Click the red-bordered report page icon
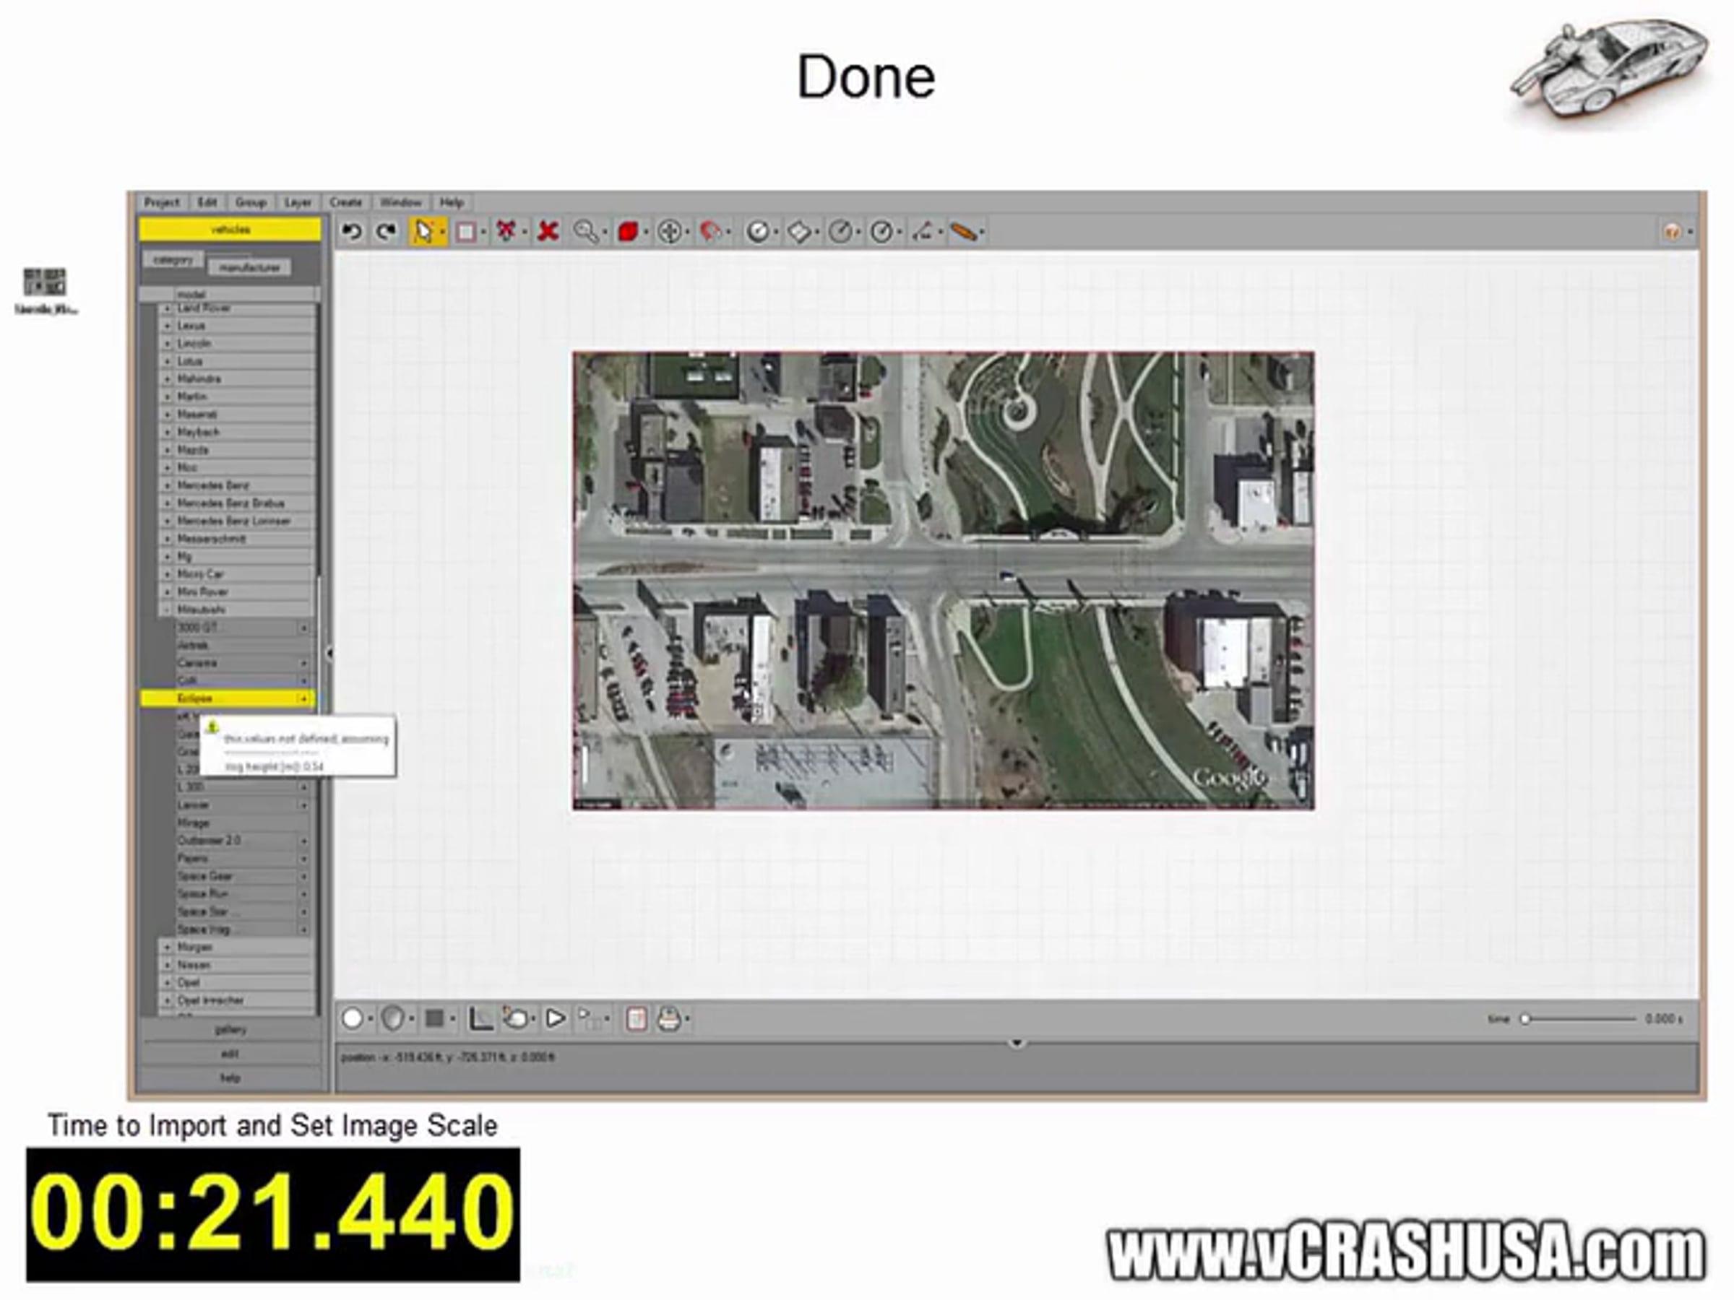1734x1300 pixels. [637, 1018]
